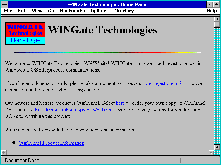The height and width of the screenshot is (165, 221).
Task: Open the View menu
Action: click(37, 11)
